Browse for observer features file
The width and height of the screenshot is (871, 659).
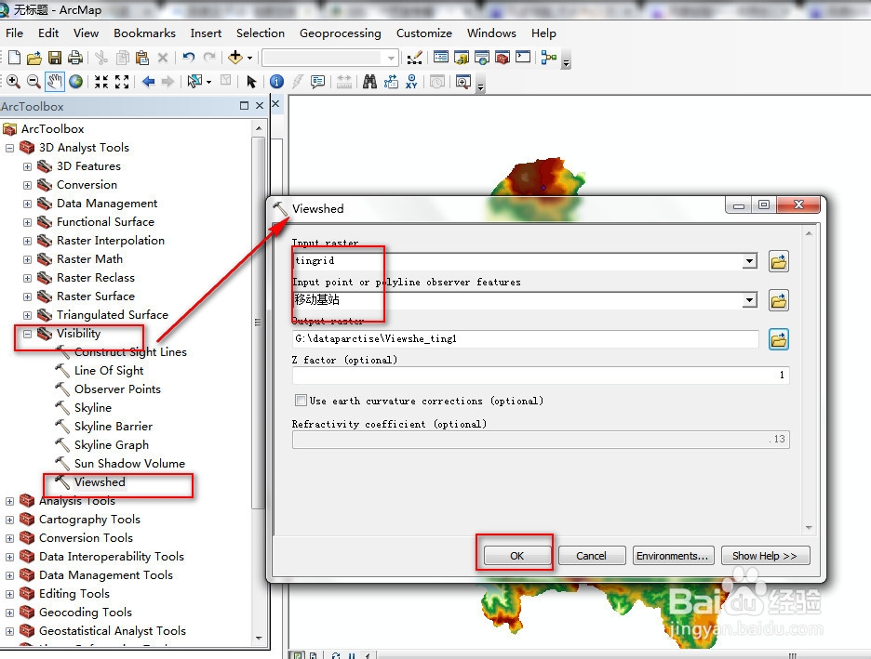point(779,300)
